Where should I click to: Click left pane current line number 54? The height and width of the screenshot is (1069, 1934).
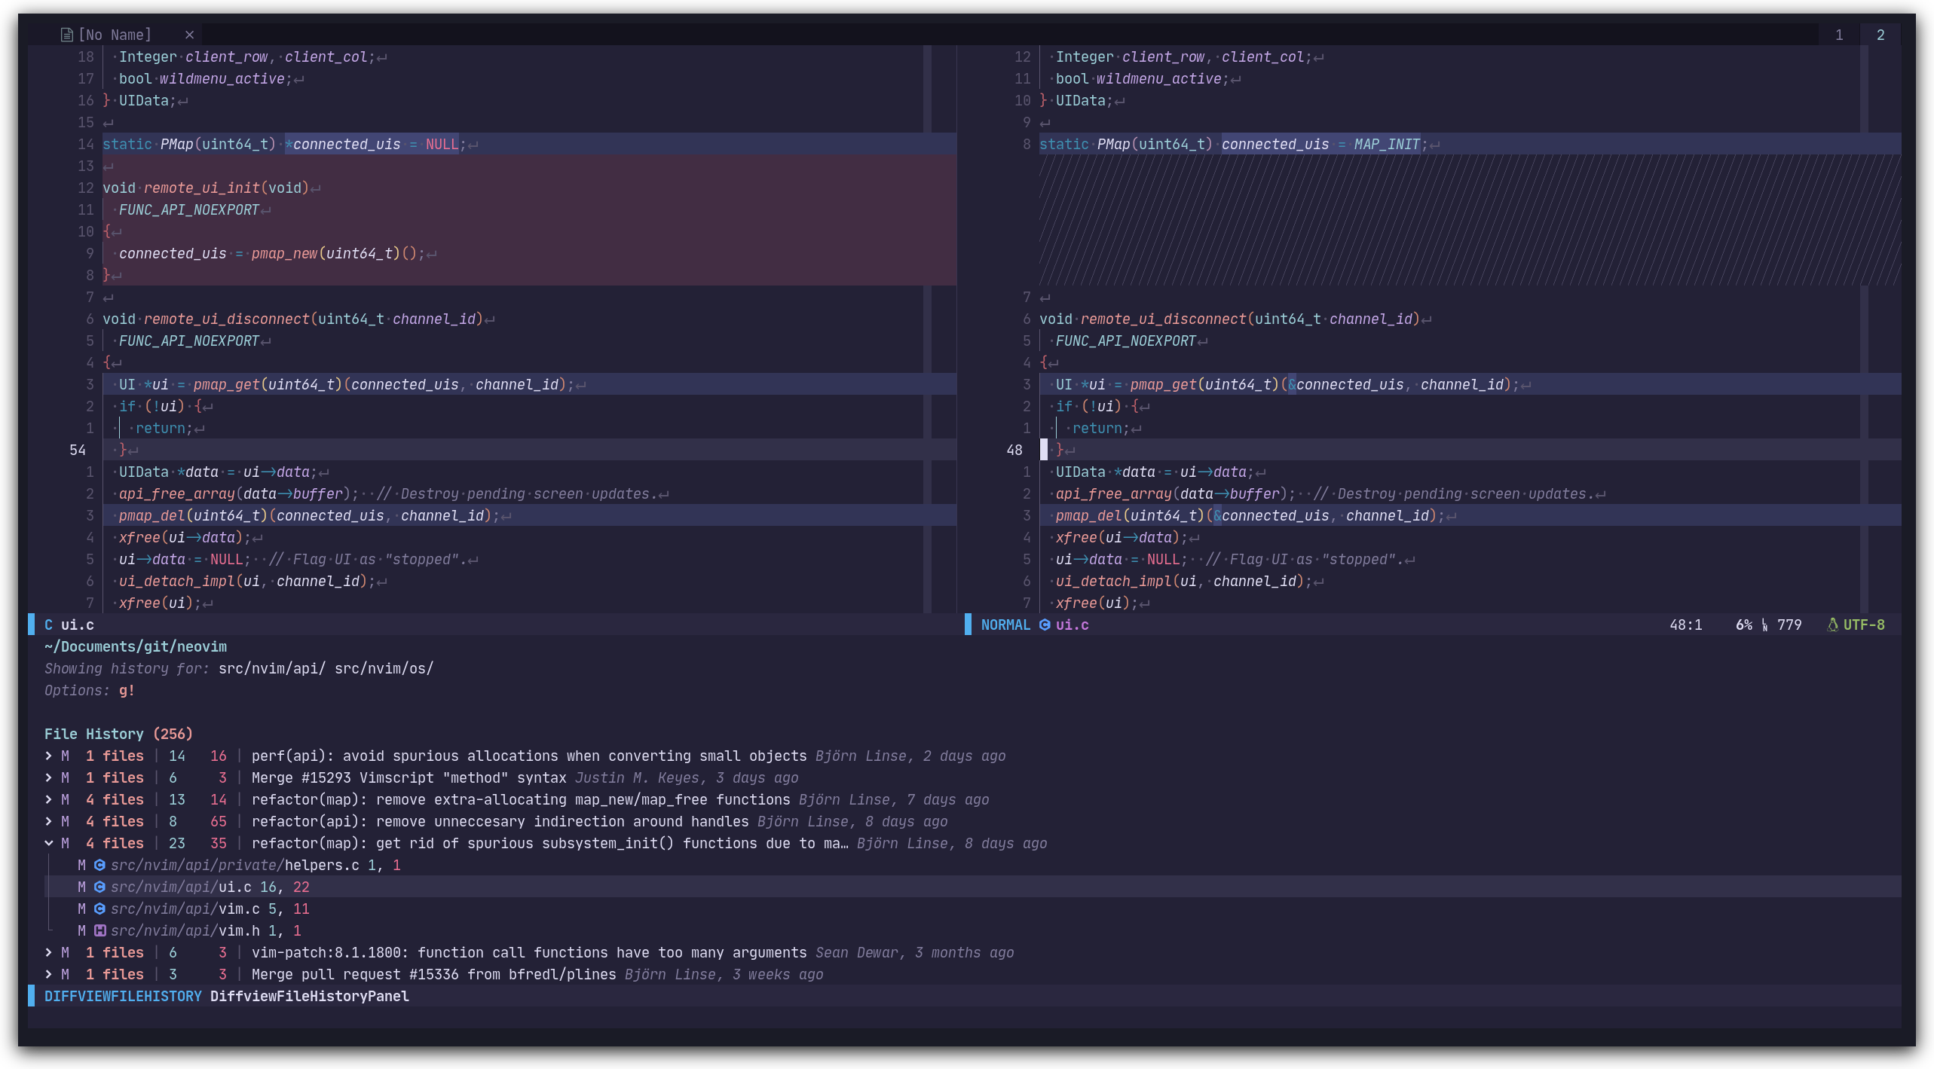point(78,450)
